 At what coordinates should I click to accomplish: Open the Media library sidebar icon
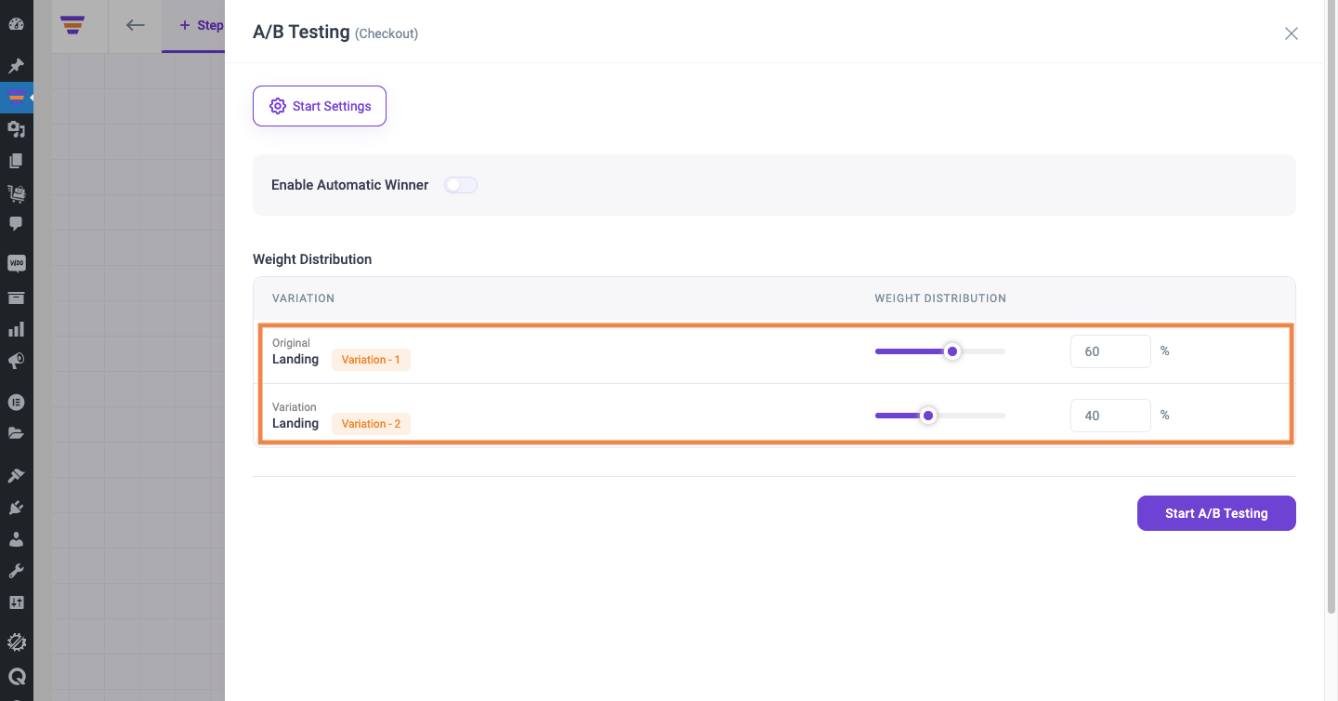[16, 129]
